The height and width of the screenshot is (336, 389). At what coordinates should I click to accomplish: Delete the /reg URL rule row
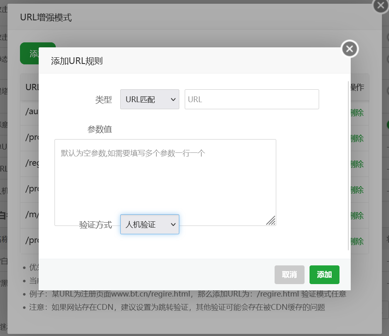click(x=357, y=164)
